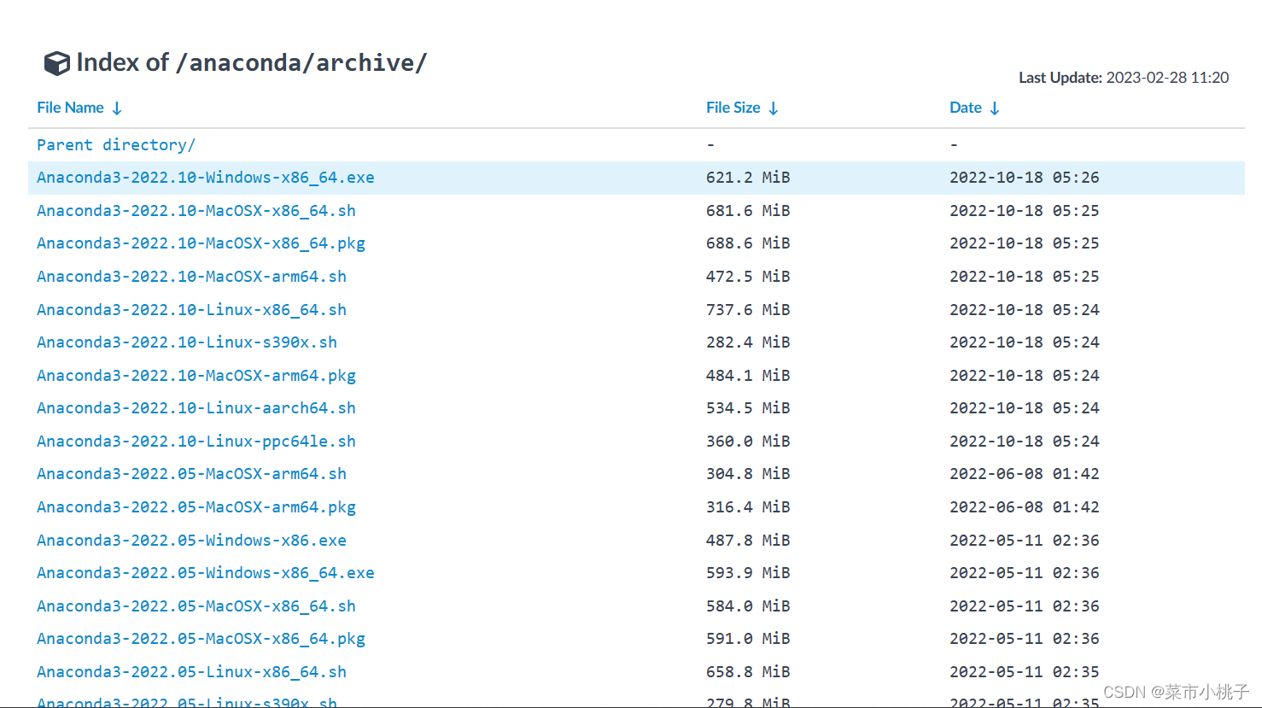This screenshot has width=1262, height=708.
Task: Select the 304.8 MiB file size
Action: (x=748, y=474)
